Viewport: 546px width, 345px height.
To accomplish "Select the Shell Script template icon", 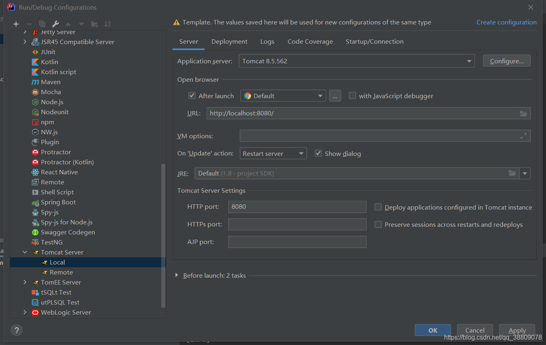I will pyautogui.click(x=35, y=192).
